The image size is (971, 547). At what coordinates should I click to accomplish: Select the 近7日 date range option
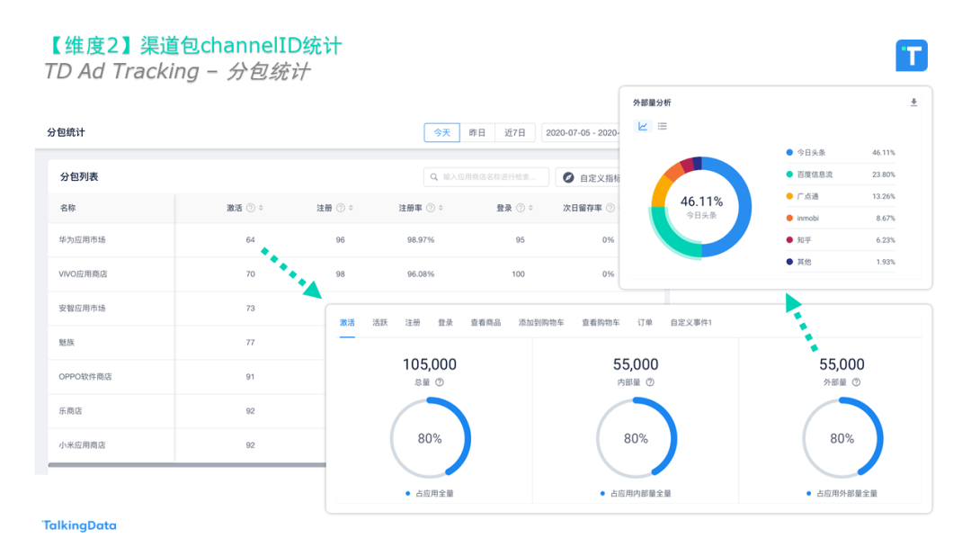(x=515, y=133)
